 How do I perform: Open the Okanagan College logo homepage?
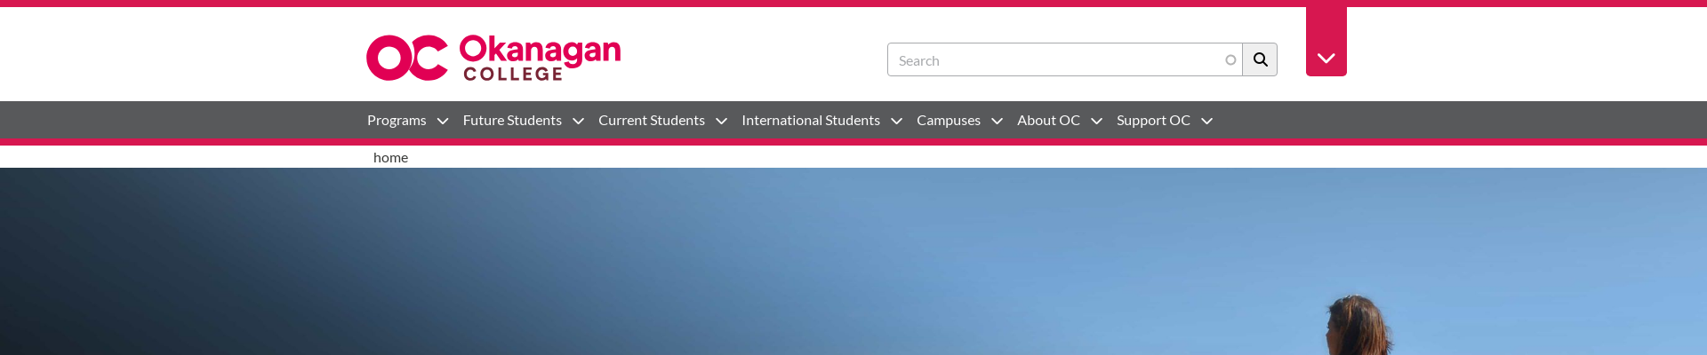493,58
